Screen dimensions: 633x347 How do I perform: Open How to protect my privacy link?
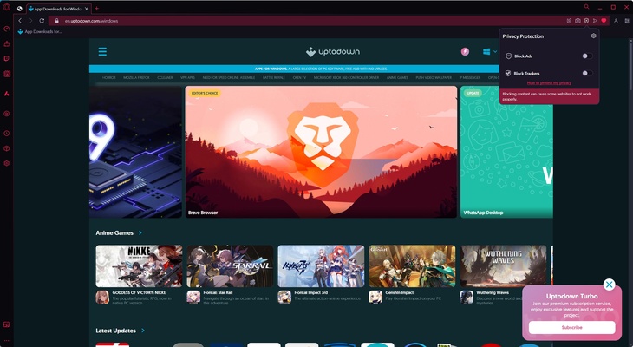(x=549, y=82)
